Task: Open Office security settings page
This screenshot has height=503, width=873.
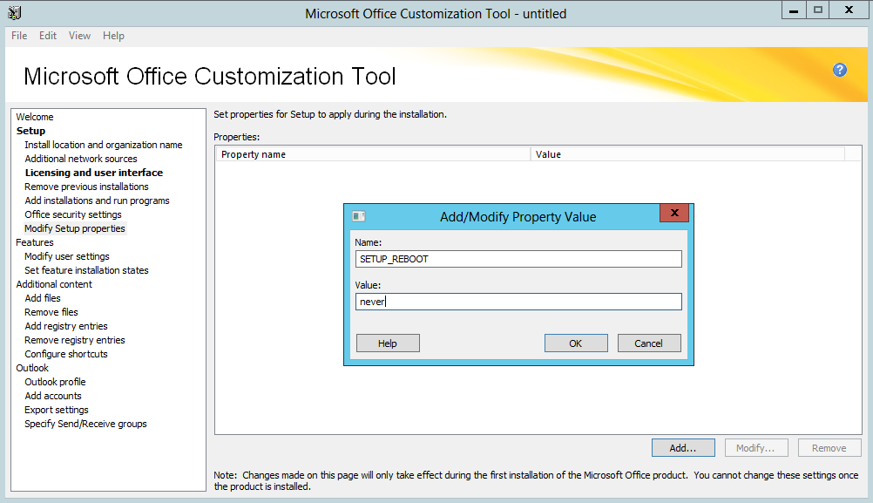Action: tap(73, 214)
